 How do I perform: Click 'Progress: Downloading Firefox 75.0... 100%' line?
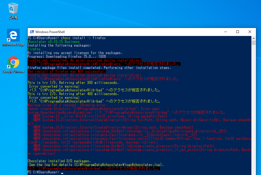(x=67, y=56)
